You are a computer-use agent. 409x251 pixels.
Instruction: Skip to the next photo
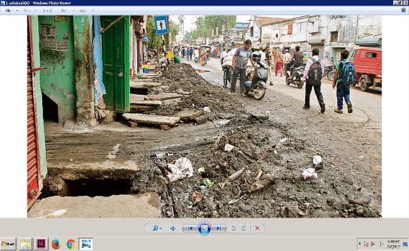click(x=218, y=228)
